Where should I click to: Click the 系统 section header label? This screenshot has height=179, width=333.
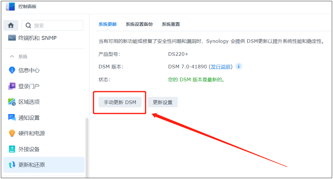23,56
